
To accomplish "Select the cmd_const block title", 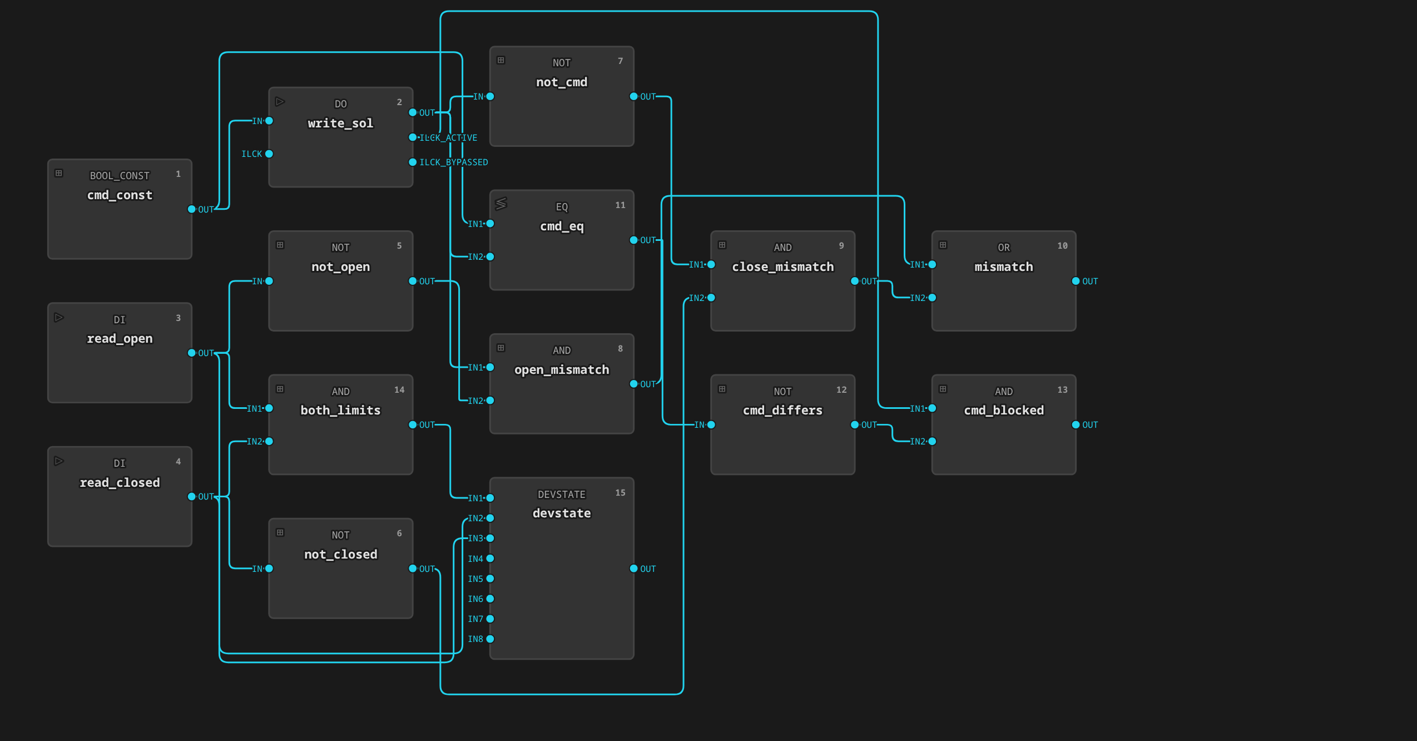I will point(120,195).
